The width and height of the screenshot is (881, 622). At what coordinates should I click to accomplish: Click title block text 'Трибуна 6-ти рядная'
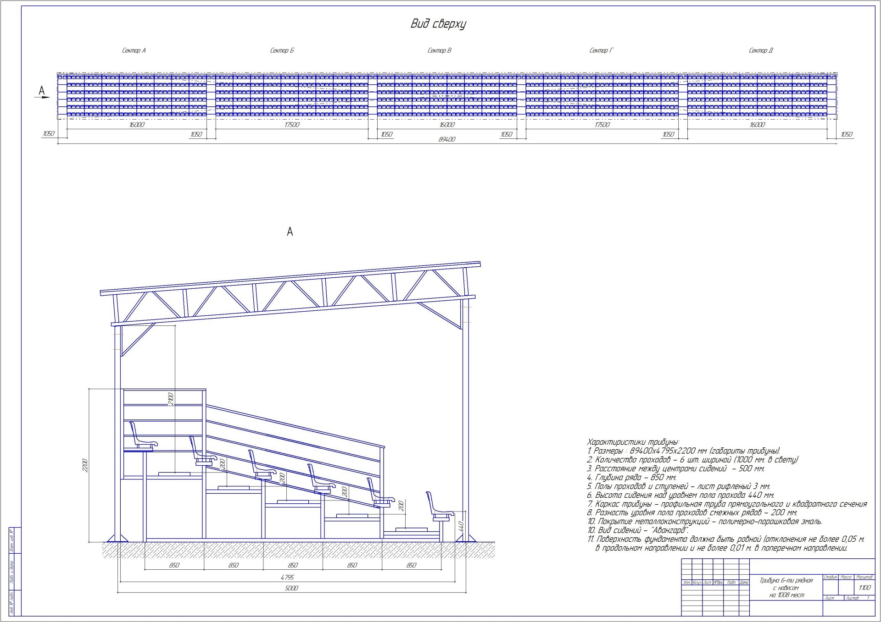click(x=786, y=580)
